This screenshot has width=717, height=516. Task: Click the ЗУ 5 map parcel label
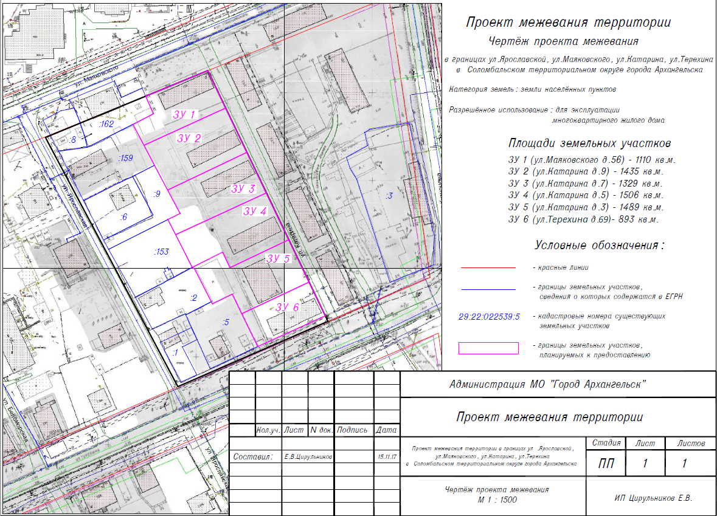[x=278, y=258]
